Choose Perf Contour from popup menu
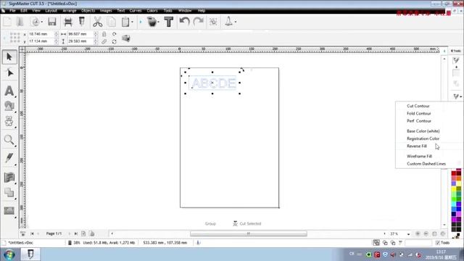The image size is (464, 261). coord(419,121)
